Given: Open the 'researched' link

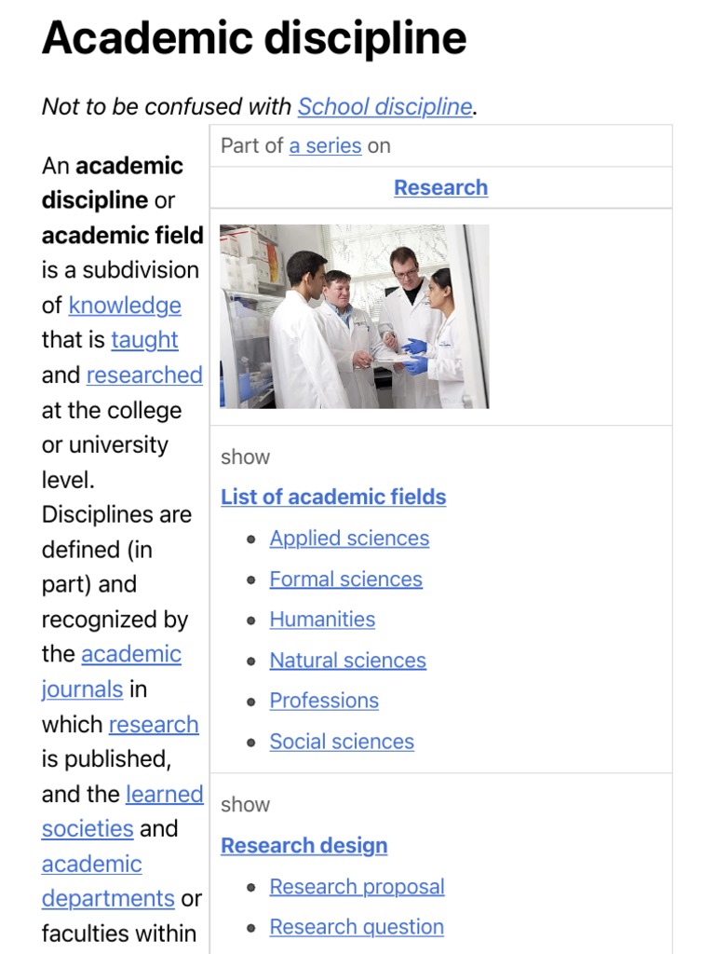Looking at the screenshot, I should pyautogui.click(x=144, y=375).
